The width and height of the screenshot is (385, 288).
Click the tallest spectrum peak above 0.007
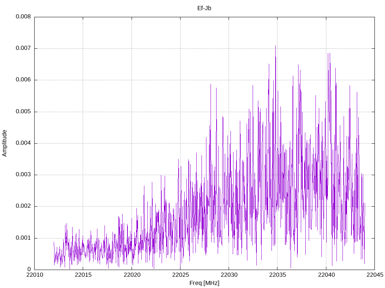pyautogui.click(x=275, y=46)
